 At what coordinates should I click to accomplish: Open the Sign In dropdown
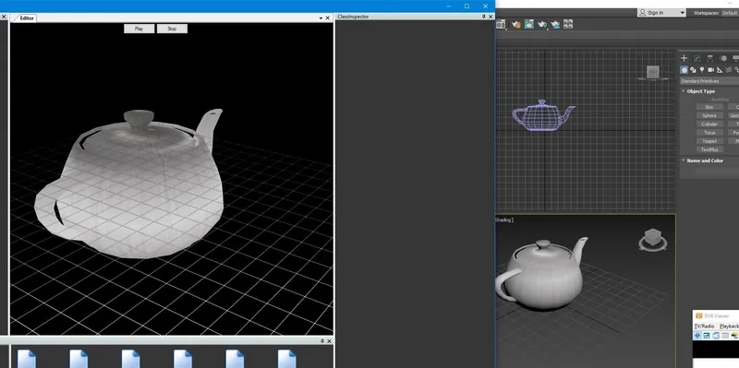click(661, 13)
